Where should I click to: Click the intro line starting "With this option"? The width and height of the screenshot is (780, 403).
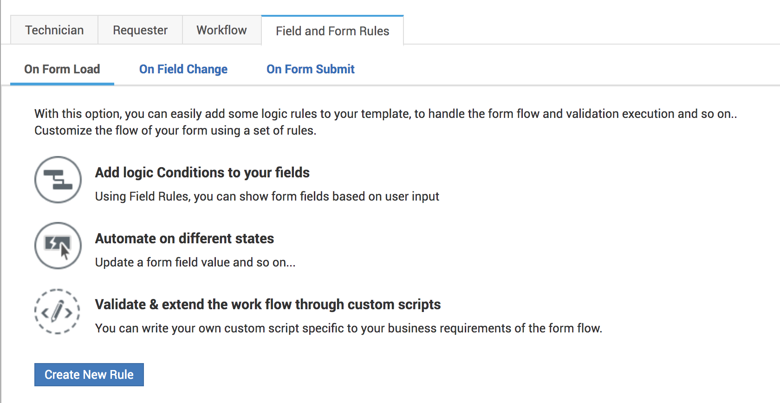[385, 114]
